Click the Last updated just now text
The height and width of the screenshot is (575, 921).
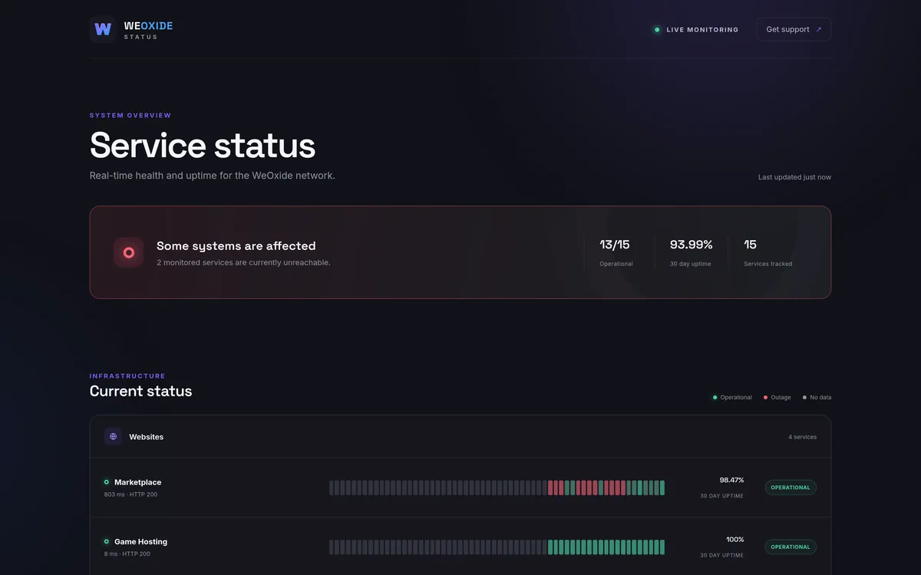coord(794,177)
